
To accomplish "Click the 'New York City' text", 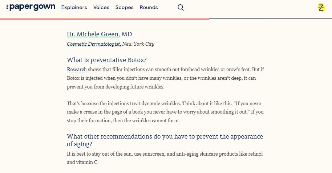I will (138, 44).
